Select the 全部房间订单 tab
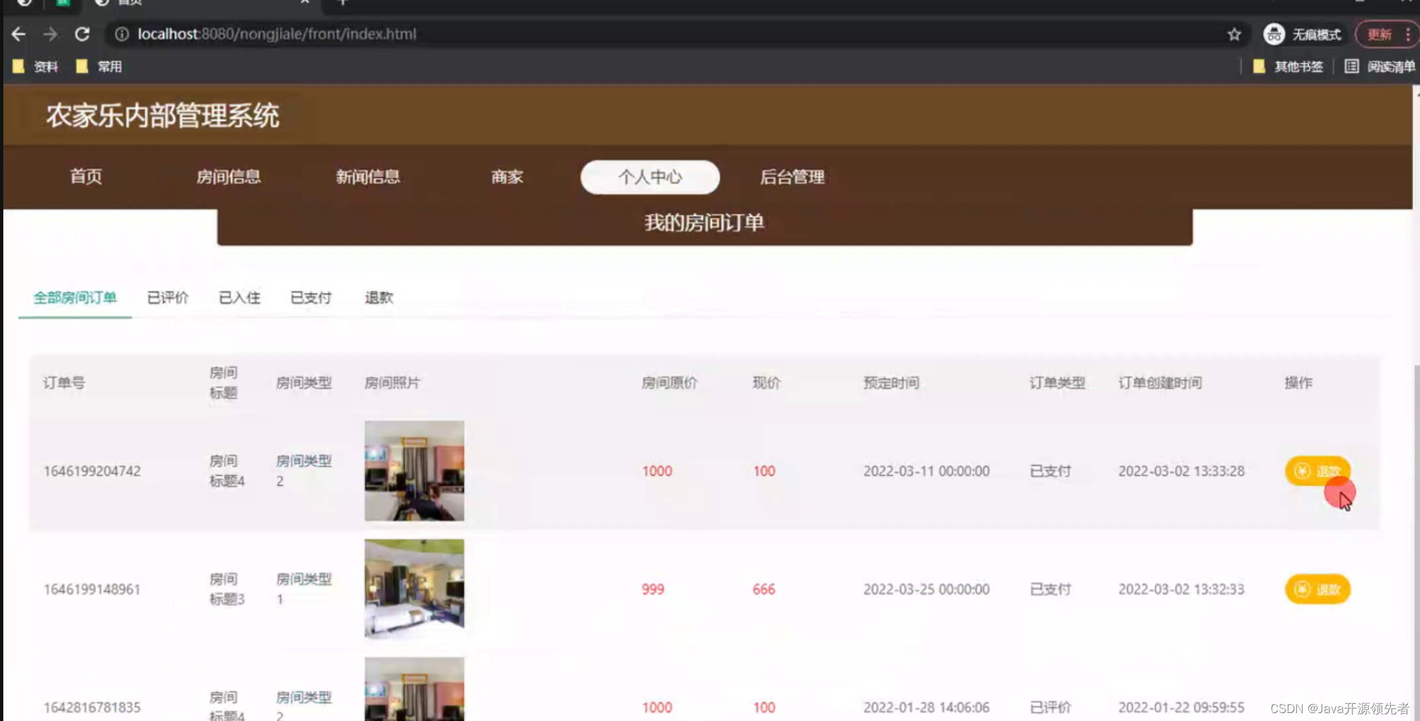Screen dimensions: 1420x721 [75, 298]
